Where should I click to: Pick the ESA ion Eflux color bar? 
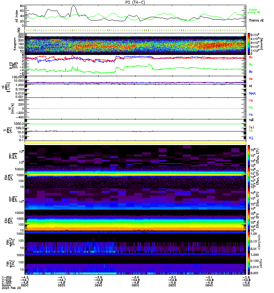(249, 177)
